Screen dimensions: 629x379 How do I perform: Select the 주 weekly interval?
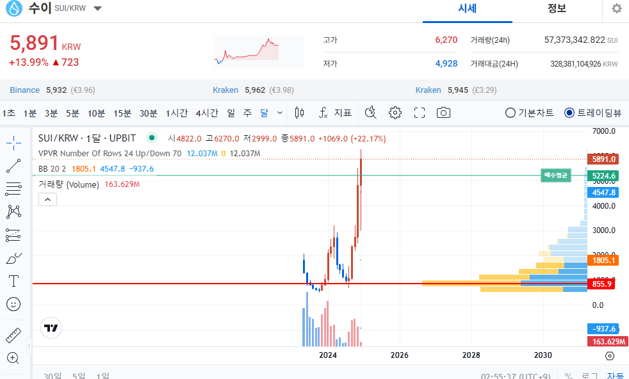247,113
